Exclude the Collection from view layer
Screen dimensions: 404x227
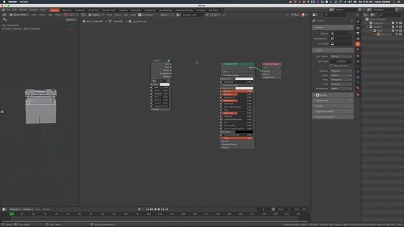point(393,23)
